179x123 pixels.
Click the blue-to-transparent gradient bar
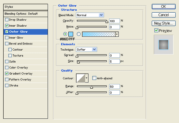99,34
